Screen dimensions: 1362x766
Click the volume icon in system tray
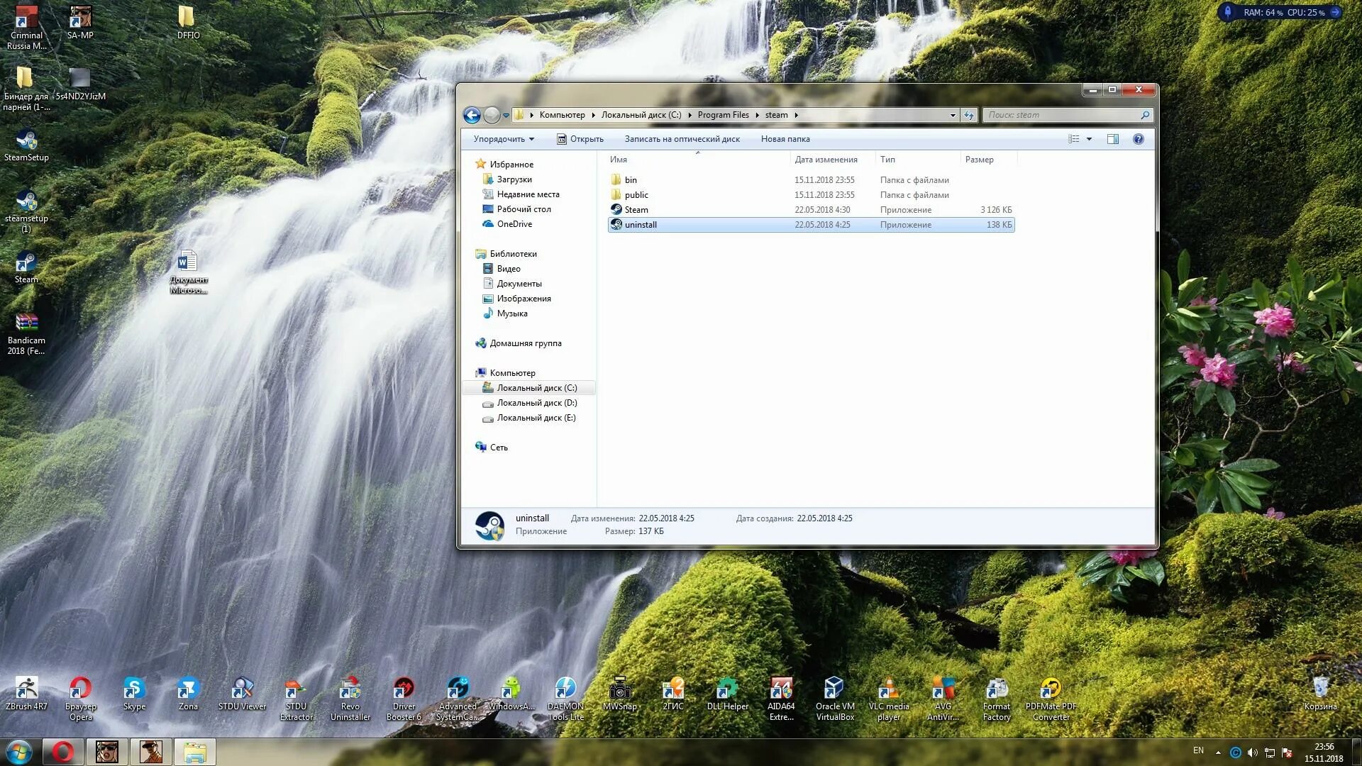1252,753
